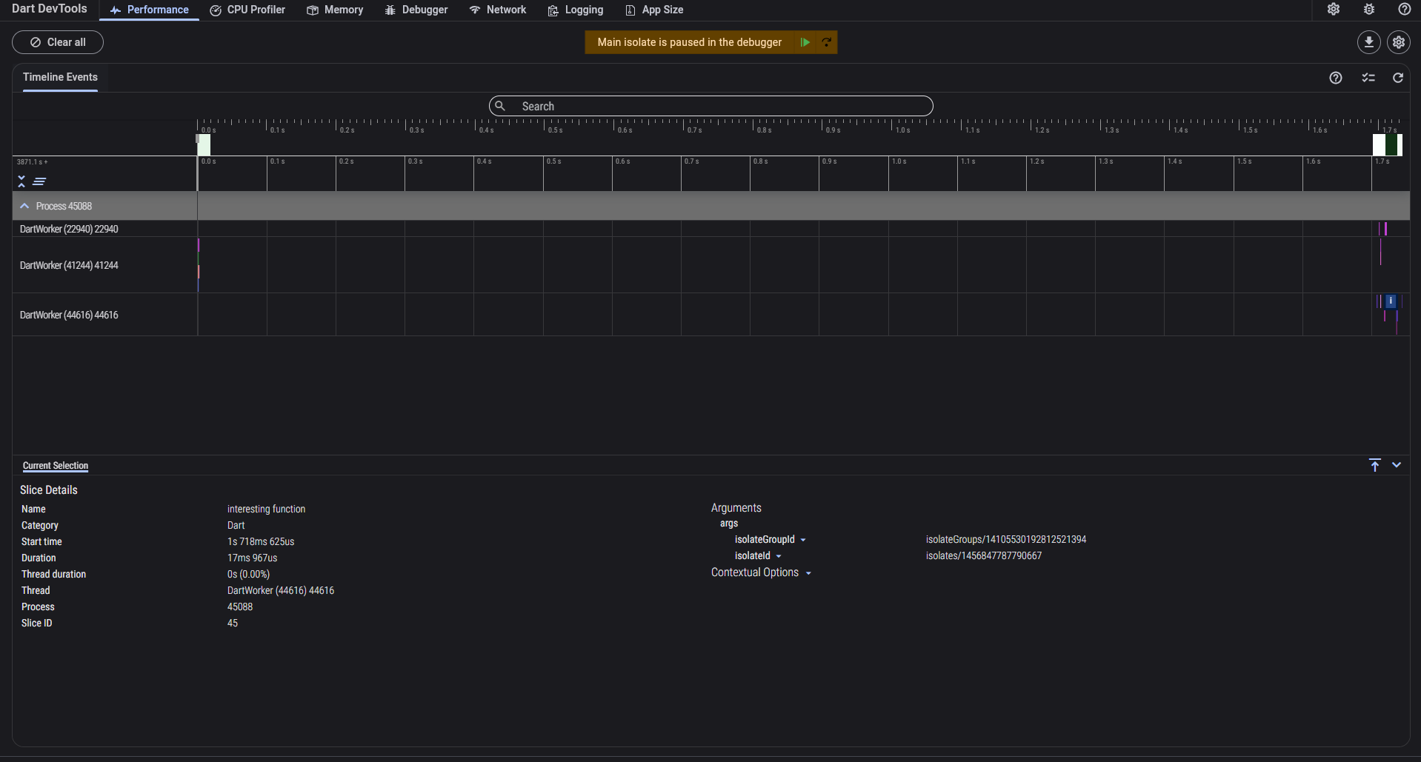Open the Memory tab
This screenshot has width=1421, height=762.
point(335,10)
